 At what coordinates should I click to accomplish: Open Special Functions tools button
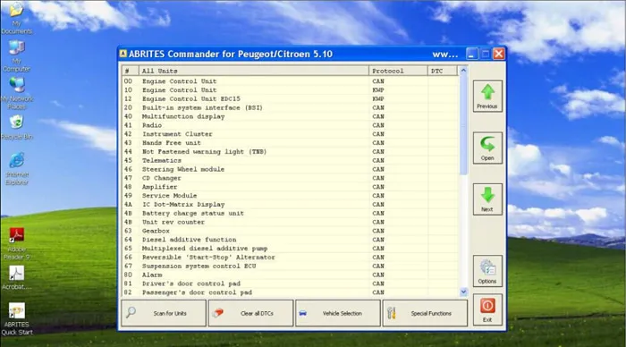(x=425, y=313)
